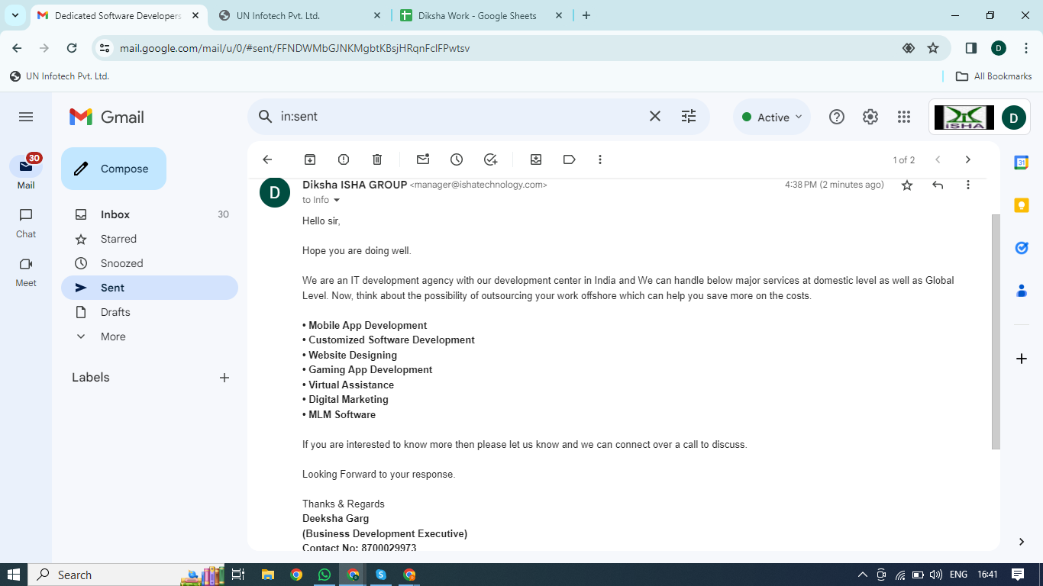Delete the email with trash icon

coord(377,159)
